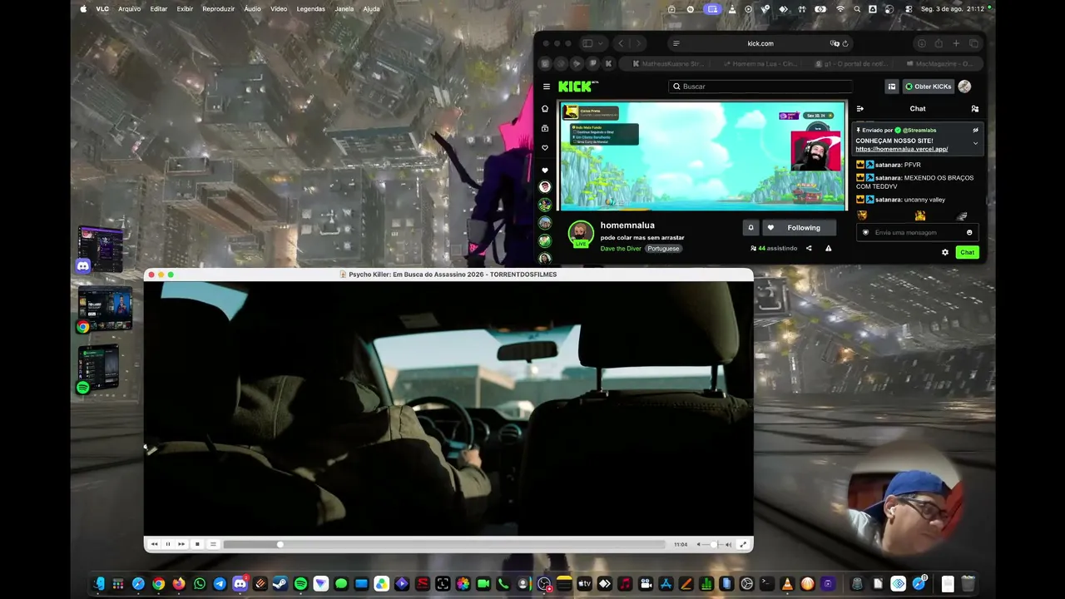Image resolution: width=1065 pixels, height=599 pixels.
Task: Open Telegram from the Dock
Action: click(x=220, y=584)
